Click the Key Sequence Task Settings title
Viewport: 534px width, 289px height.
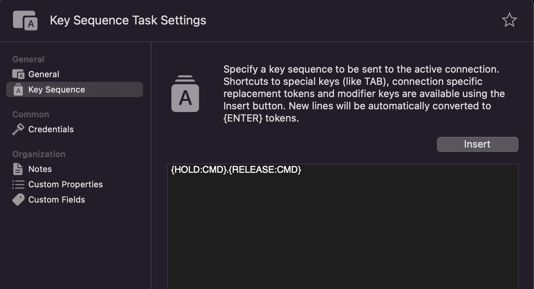click(128, 20)
